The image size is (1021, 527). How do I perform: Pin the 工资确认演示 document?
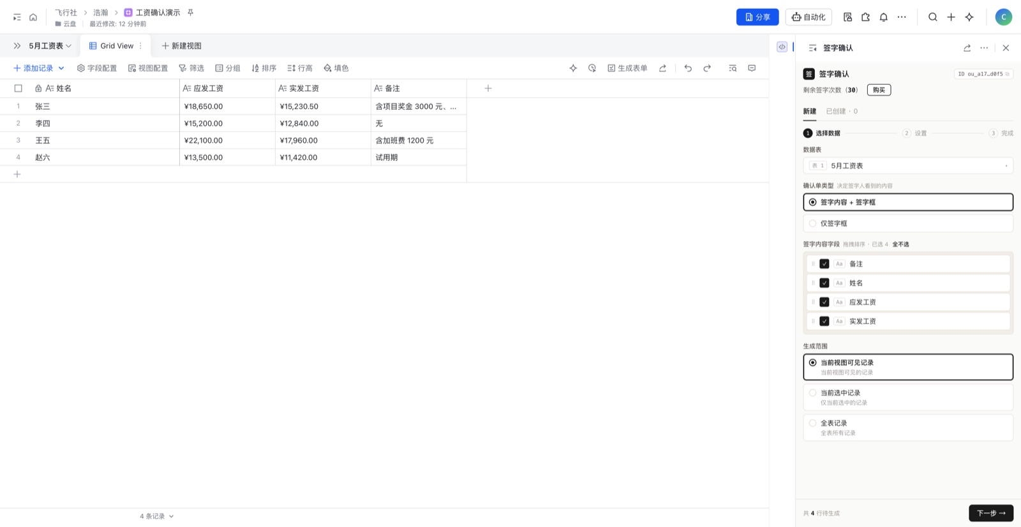[x=190, y=12]
